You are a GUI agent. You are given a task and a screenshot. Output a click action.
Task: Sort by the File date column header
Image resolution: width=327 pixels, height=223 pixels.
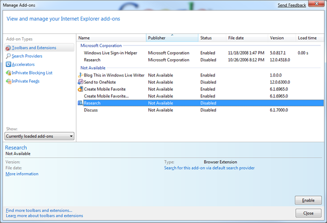pyautogui.click(x=247, y=38)
